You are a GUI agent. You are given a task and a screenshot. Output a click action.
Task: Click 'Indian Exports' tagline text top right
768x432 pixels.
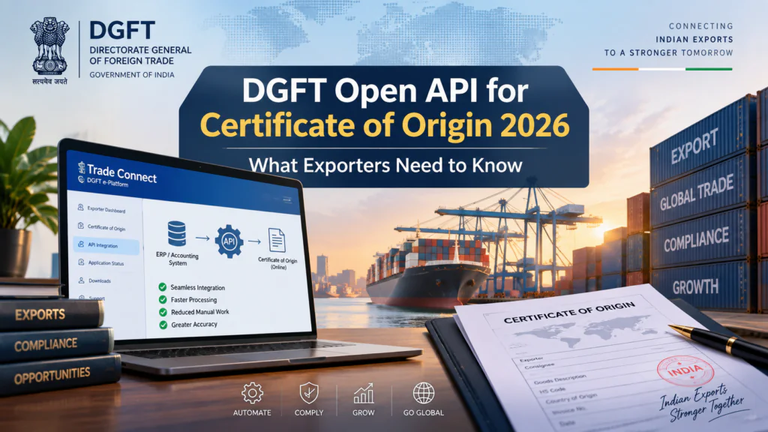[x=694, y=40]
